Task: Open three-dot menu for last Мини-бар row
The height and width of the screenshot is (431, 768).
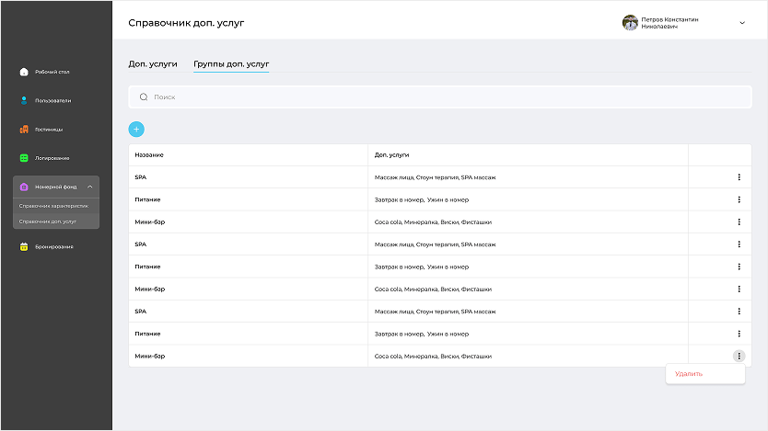Action: [x=739, y=356]
